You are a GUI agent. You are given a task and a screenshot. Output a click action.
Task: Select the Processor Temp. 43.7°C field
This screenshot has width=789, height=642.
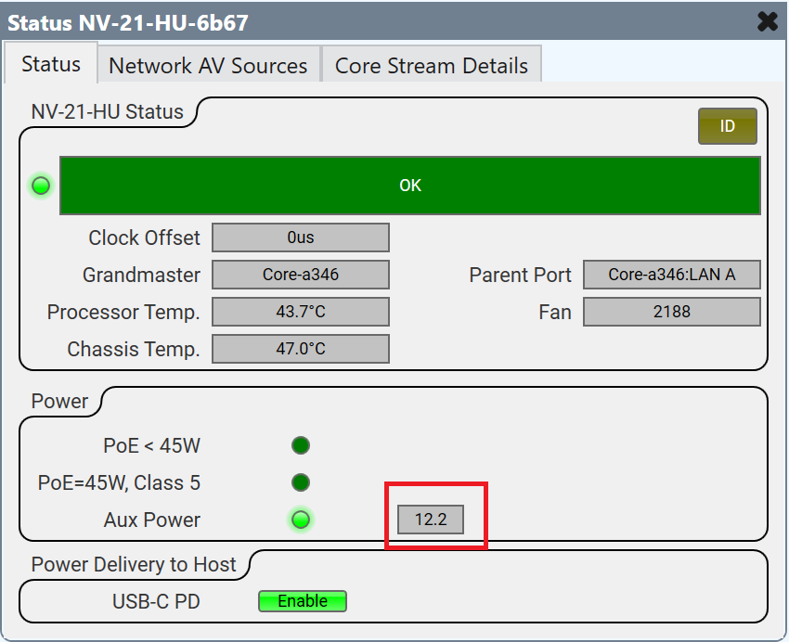tap(300, 312)
